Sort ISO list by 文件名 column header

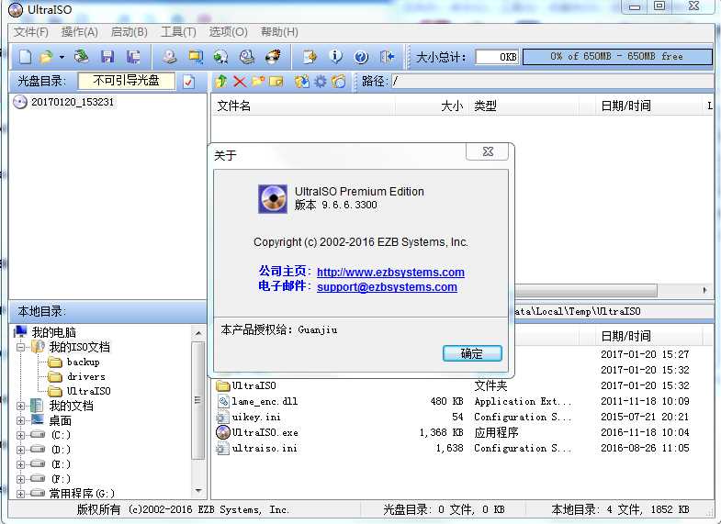(303, 106)
